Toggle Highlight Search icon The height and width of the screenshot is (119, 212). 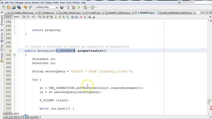[51, 17]
